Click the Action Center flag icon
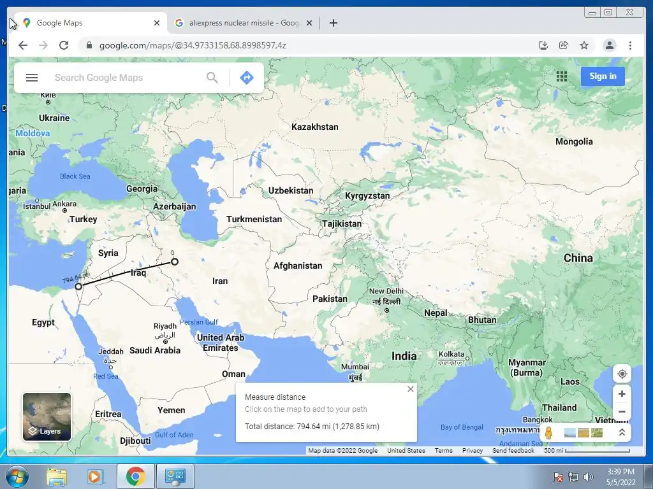Viewport: 653px width, 489px height. [557, 476]
